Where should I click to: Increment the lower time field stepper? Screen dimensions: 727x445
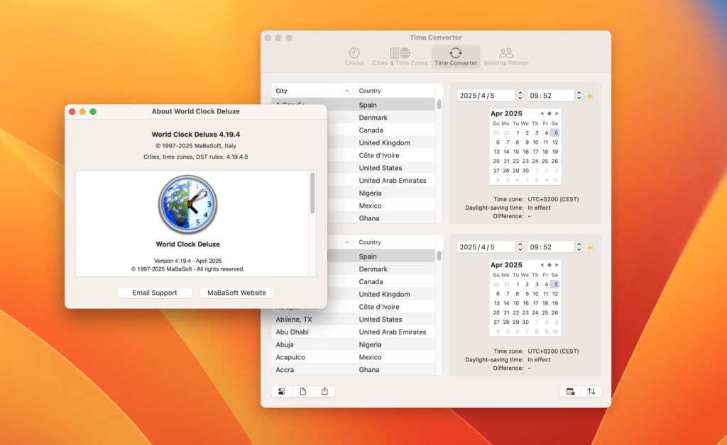pos(580,244)
